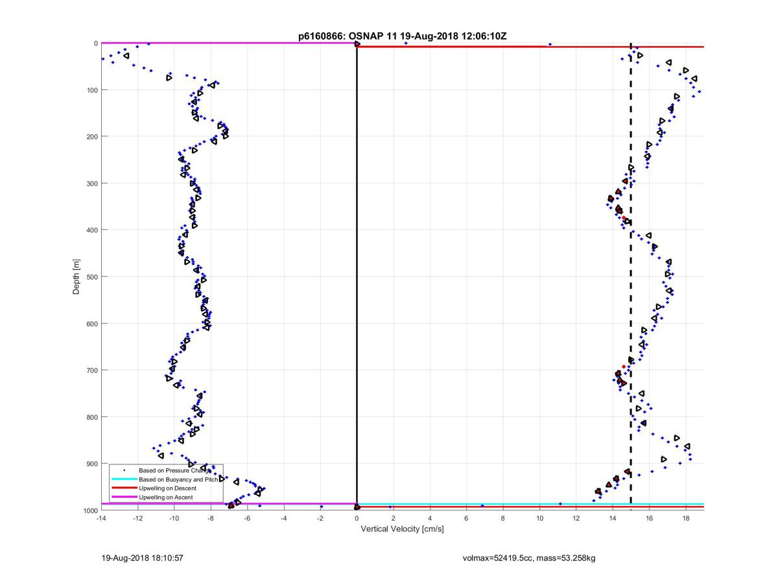Select the "Vertical Velocity [cm/s]" x-axis label
This screenshot has height=574, width=778.
click(402, 529)
